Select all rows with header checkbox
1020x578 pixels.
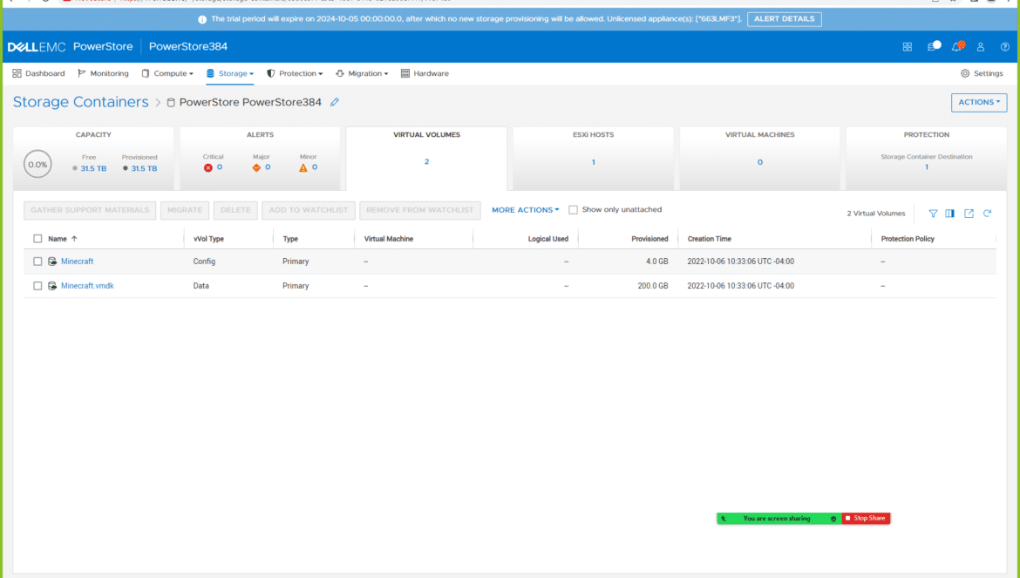pyautogui.click(x=37, y=239)
